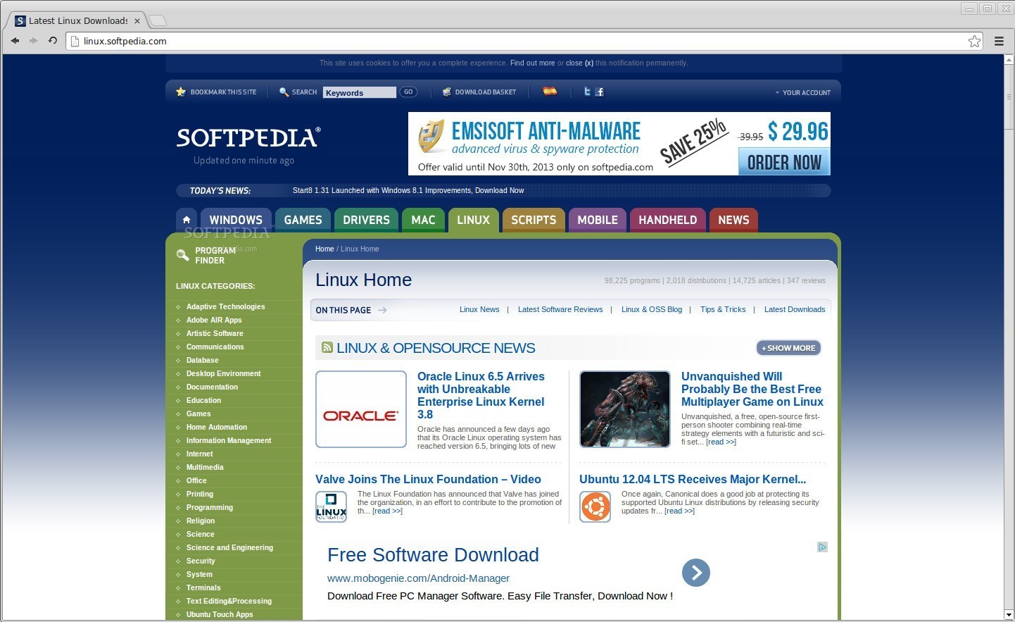Click the Twitter icon in top bar

click(587, 92)
